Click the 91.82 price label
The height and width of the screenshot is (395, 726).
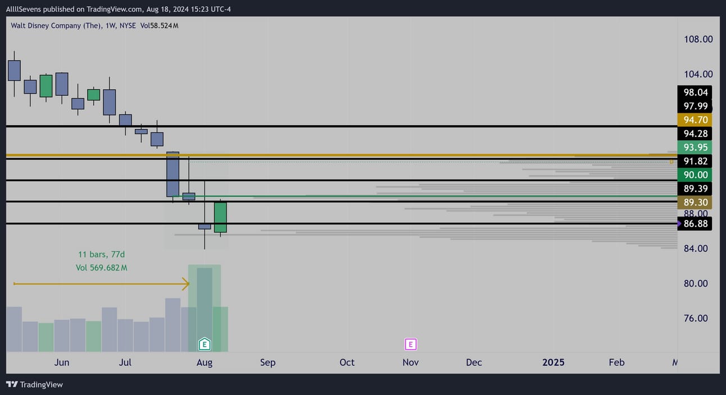click(695, 161)
